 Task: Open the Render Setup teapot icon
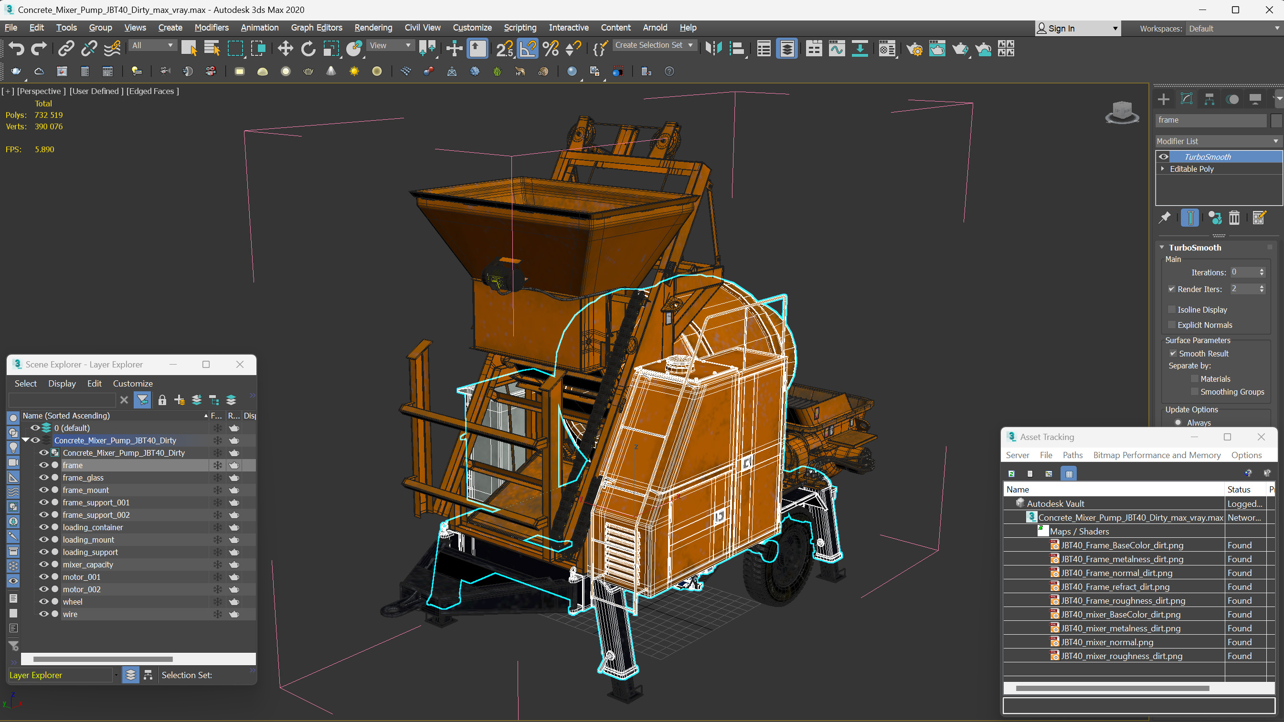click(x=914, y=49)
